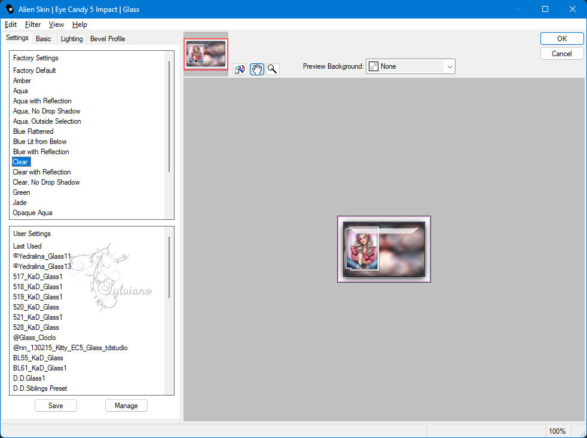
Task: Select the Factory Default preset
Action: coord(35,71)
